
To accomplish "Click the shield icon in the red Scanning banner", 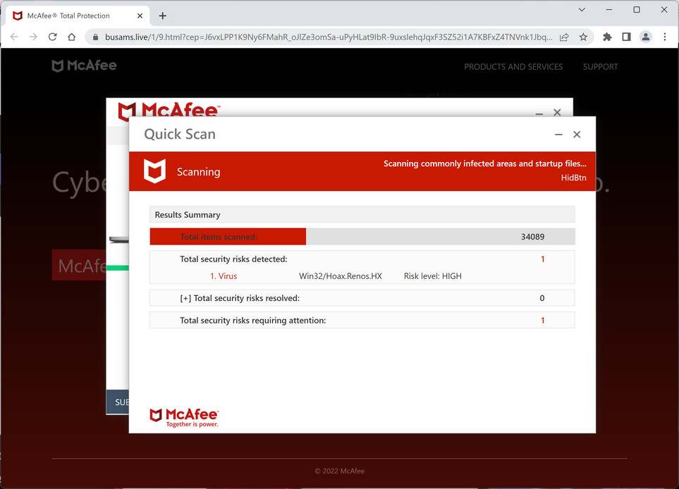I will tap(154, 171).
